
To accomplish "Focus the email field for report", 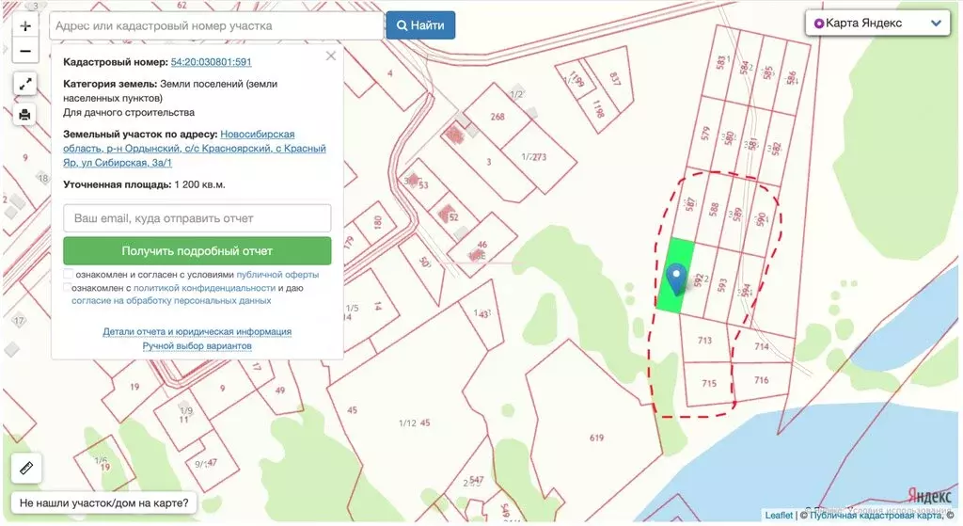I will (197, 218).
